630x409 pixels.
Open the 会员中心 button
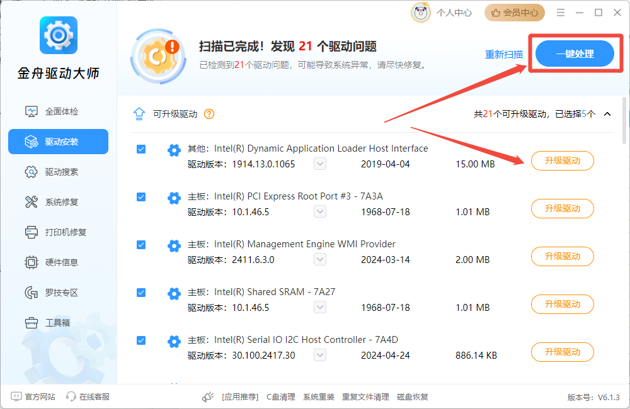pos(515,13)
